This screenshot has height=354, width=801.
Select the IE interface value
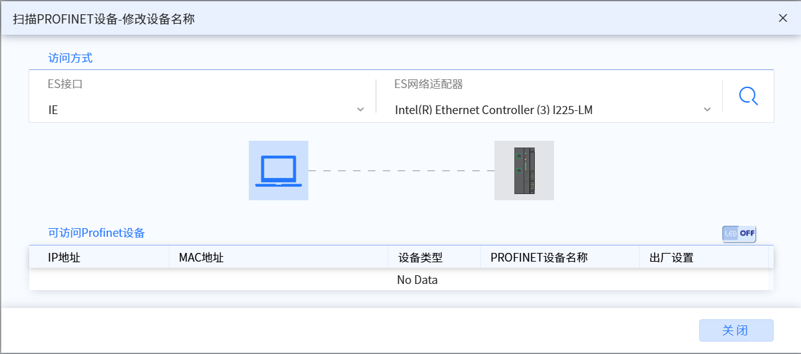pyautogui.click(x=53, y=110)
